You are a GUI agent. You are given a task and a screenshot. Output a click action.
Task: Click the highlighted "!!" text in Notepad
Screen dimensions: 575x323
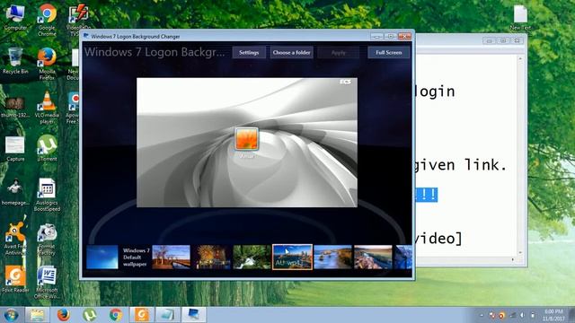[428, 195]
